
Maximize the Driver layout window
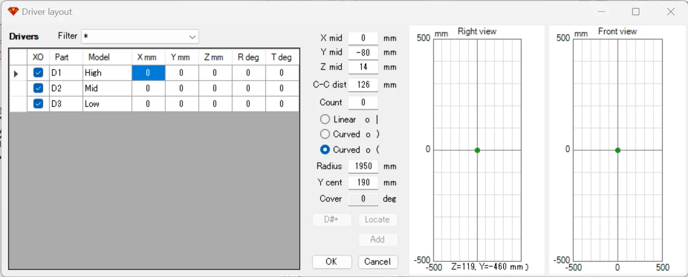click(x=636, y=12)
